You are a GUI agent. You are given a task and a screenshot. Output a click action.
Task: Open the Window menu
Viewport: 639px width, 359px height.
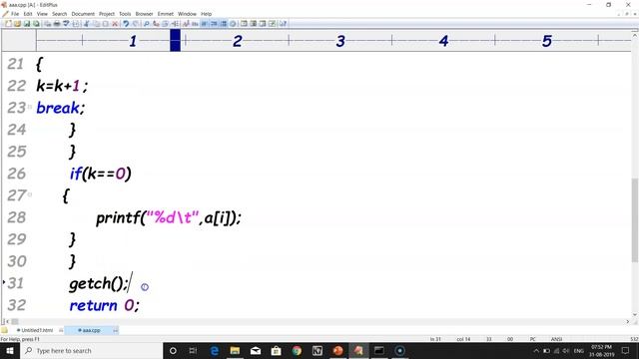[x=187, y=14]
